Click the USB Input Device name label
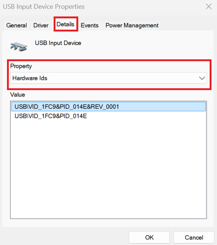This screenshot has width=217, height=245. pos(58,43)
